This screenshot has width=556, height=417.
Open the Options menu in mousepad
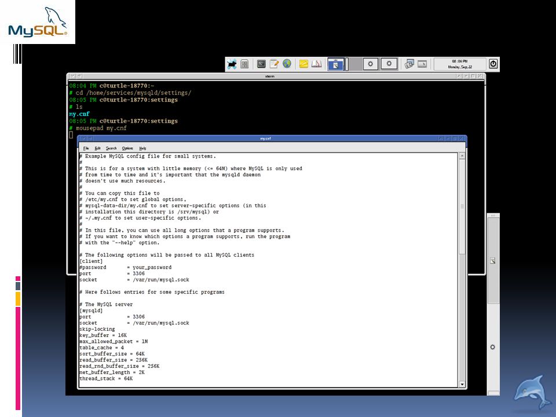click(x=127, y=148)
